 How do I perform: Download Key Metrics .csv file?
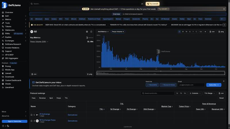click(x=34, y=74)
